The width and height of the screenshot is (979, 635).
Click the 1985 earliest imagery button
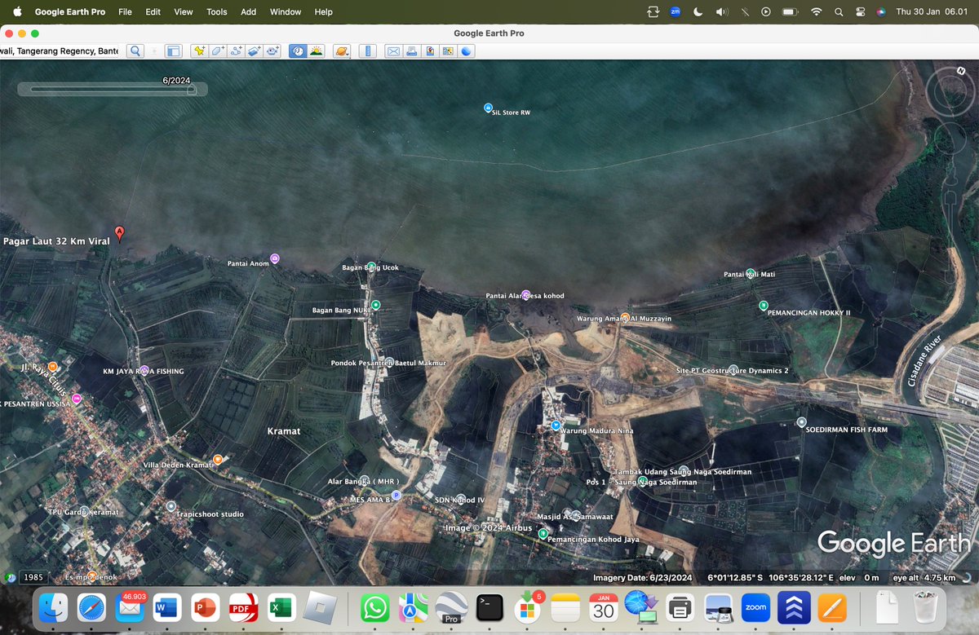(33, 577)
